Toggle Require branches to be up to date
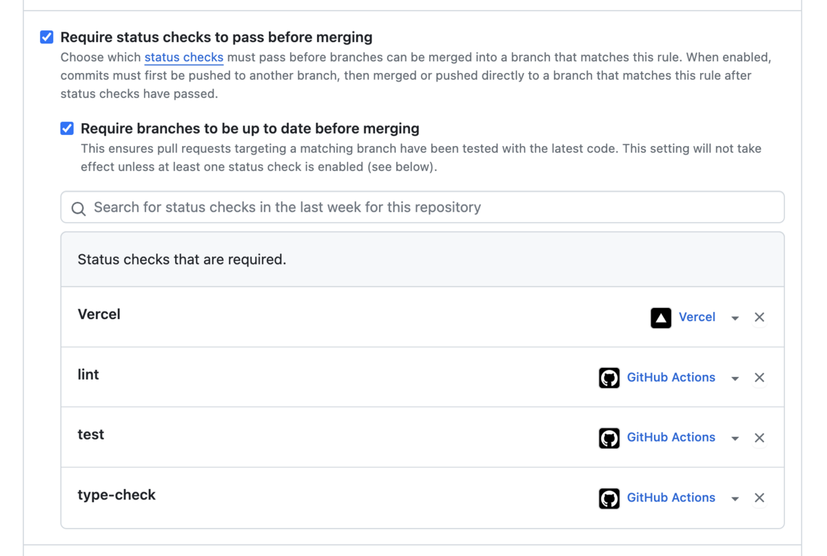 (67, 128)
